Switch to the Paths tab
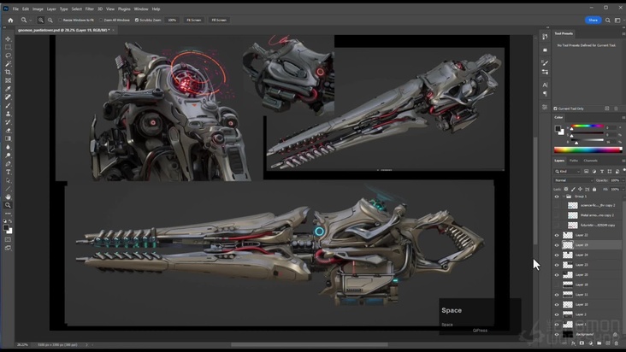The image size is (626, 352). click(x=574, y=161)
